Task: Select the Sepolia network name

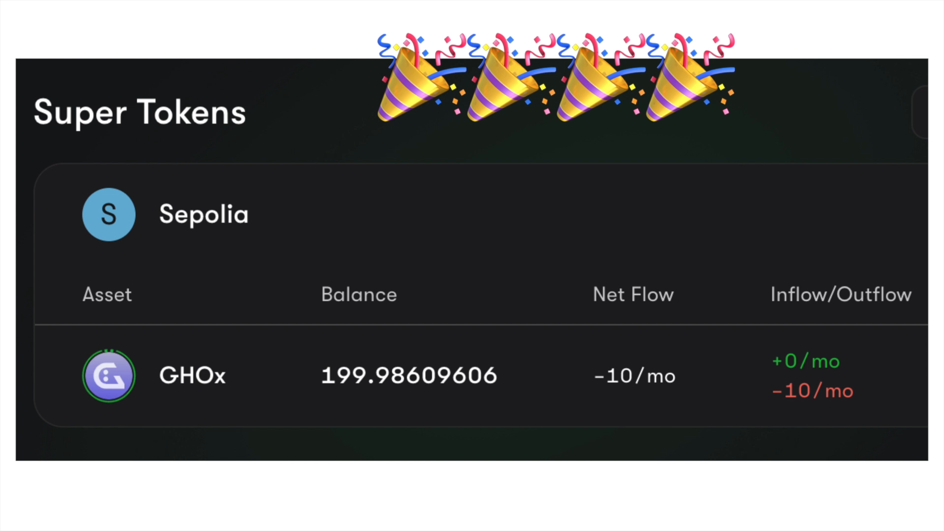Action: tap(204, 215)
